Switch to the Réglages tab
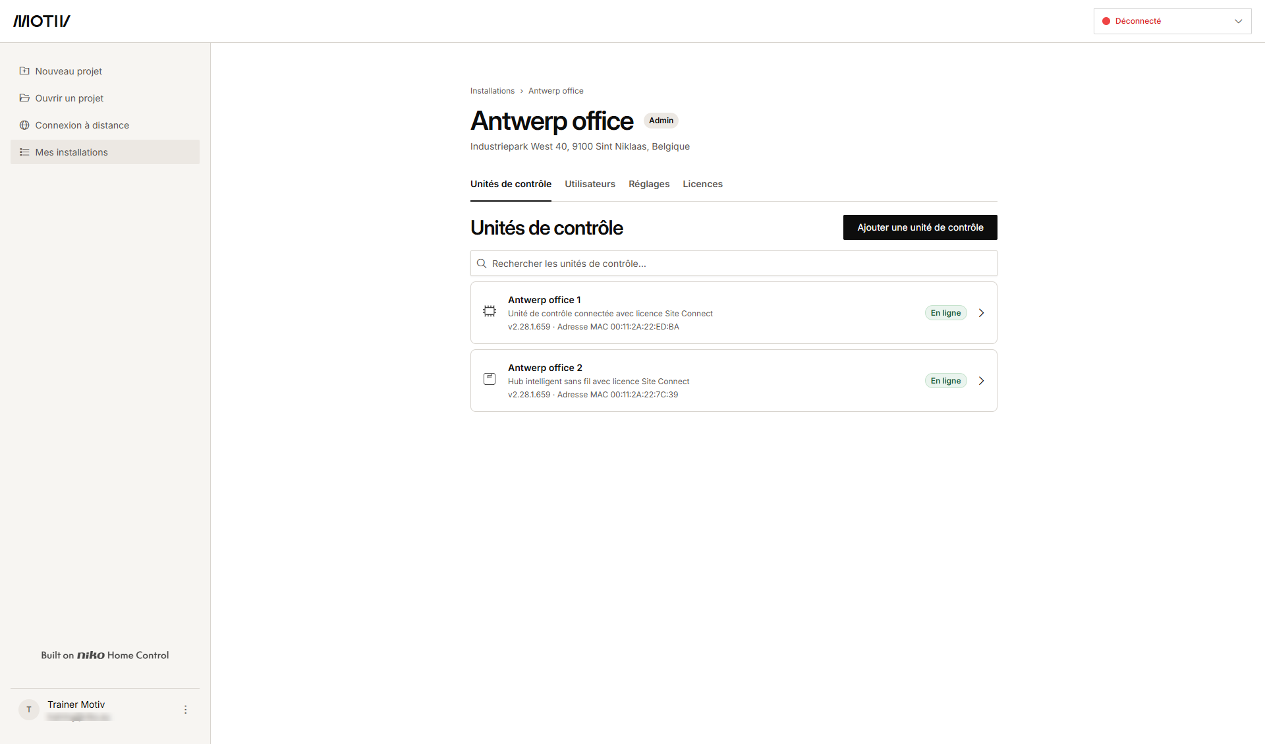The width and height of the screenshot is (1265, 744). (x=649, y=184)
